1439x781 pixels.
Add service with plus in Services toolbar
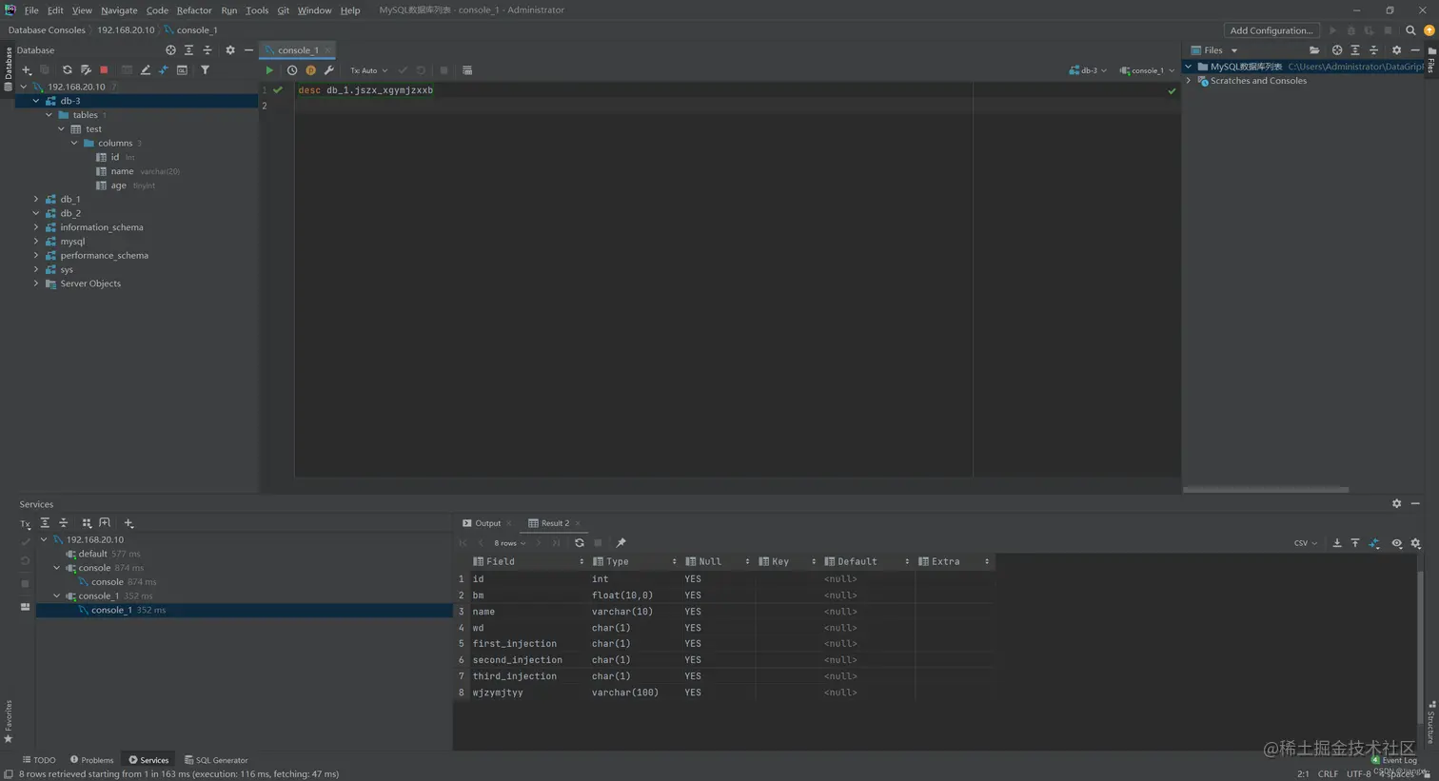[128, 523]
